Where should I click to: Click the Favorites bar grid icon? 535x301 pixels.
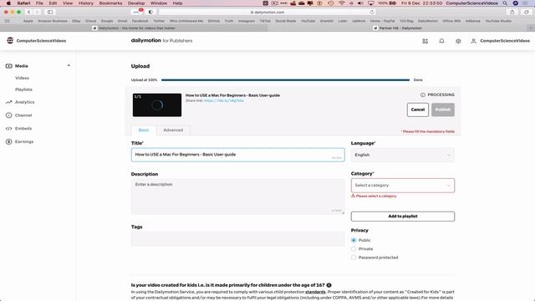(8, 21)
